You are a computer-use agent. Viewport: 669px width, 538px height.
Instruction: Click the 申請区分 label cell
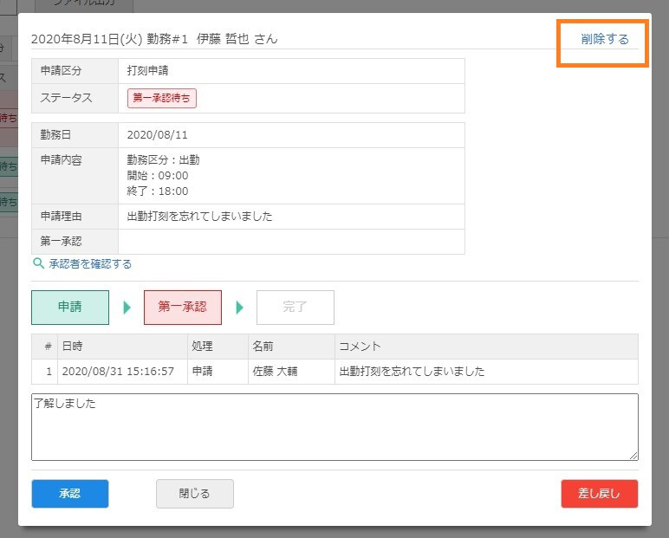[75, 71]
